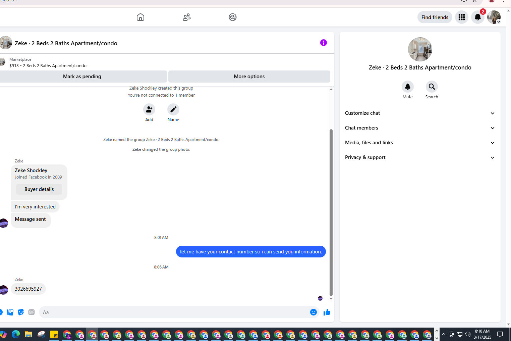This screenshot has height=341, width=511.
Task: Open the account profile picture menu
Action: 494,17
